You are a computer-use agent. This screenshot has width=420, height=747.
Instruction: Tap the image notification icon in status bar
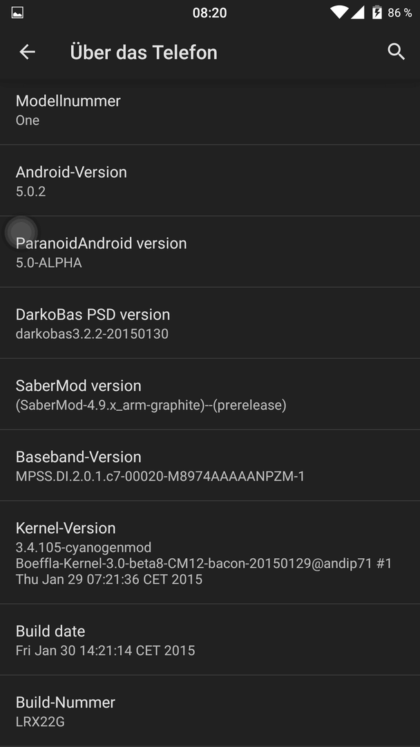click(x=17, y=13)
